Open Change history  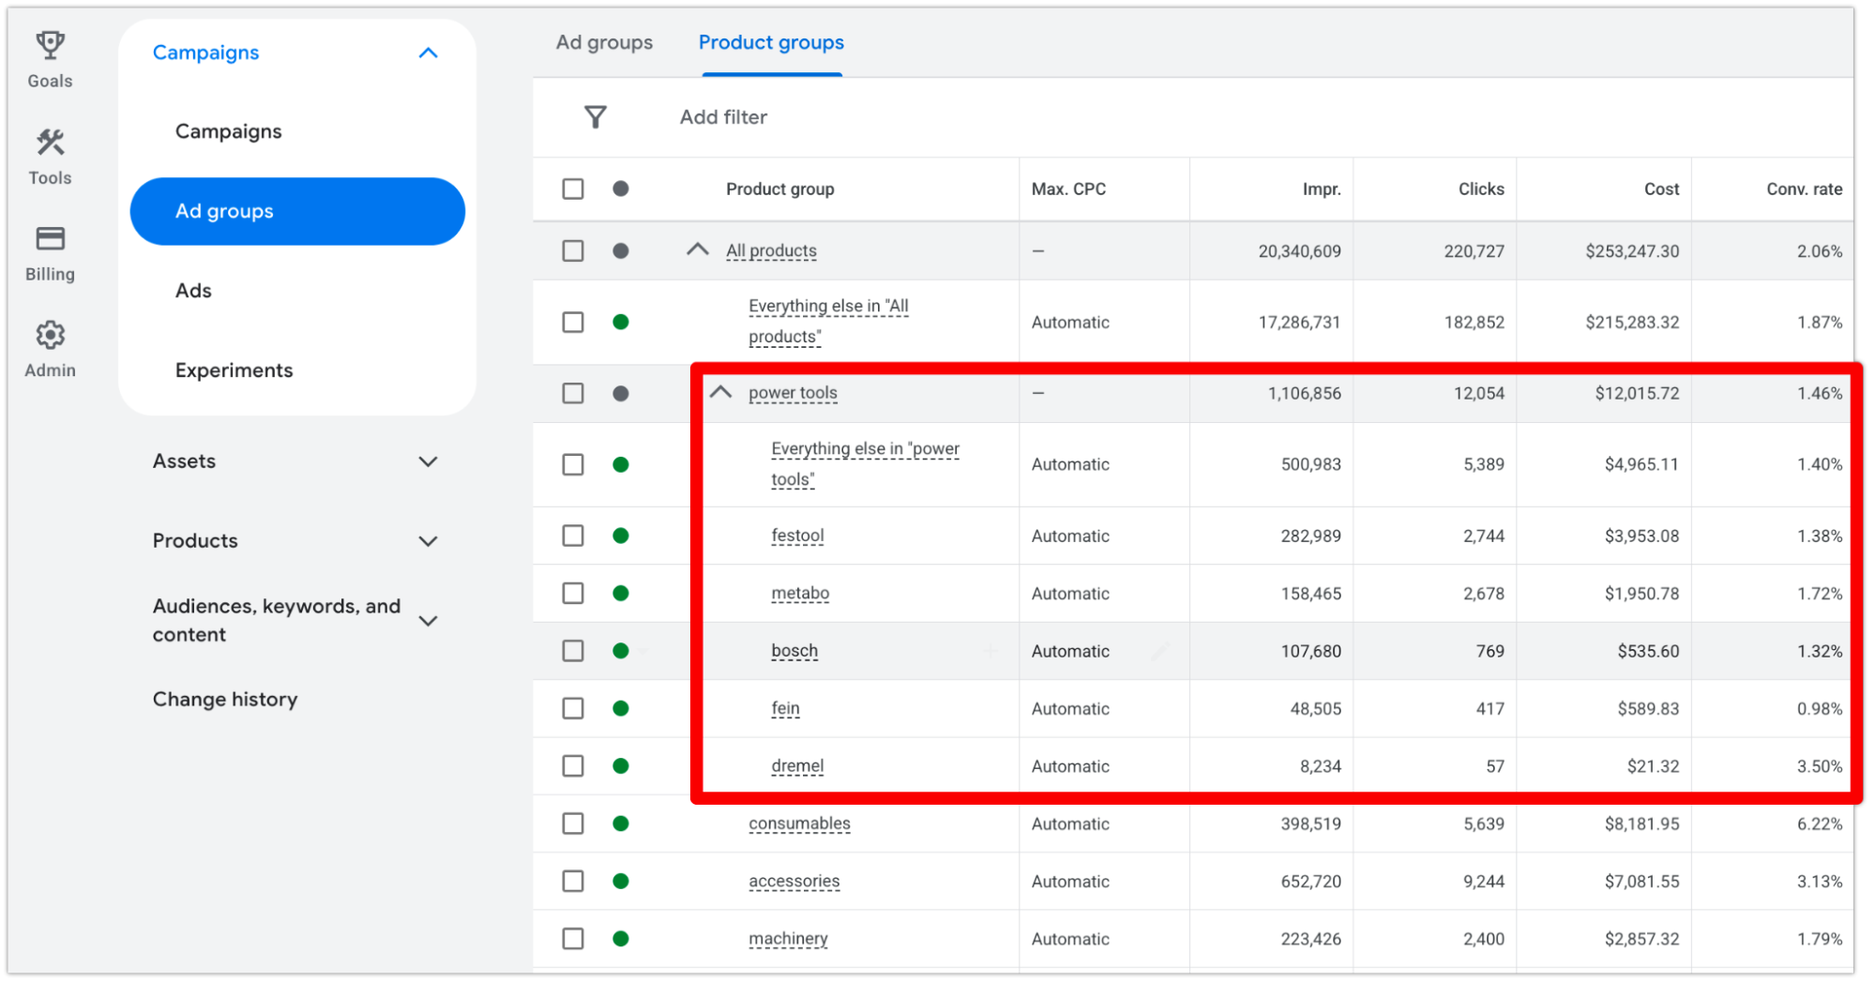coord(225,700)
